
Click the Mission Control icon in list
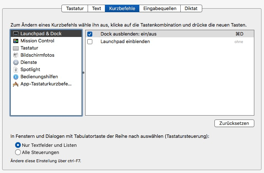(16, 41)
